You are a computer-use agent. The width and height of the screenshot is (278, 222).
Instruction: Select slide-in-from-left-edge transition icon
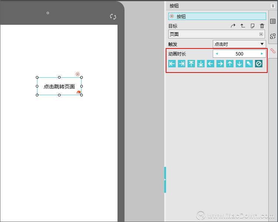coord(172,64)
